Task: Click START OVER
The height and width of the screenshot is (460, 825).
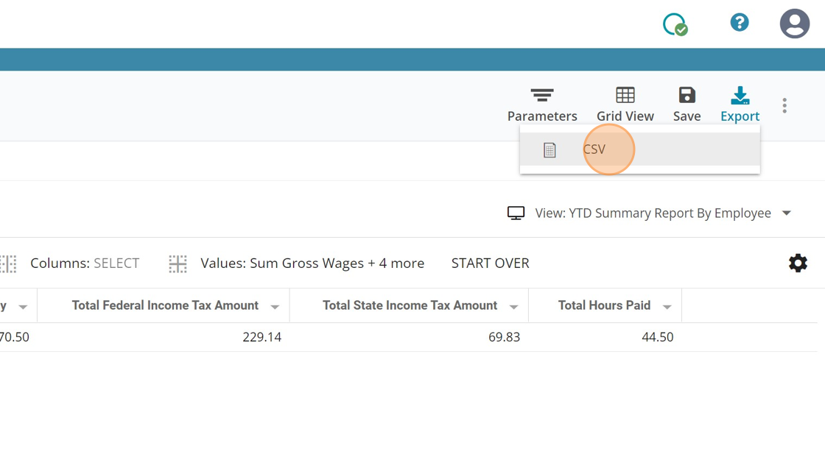Action: [490, 263]
